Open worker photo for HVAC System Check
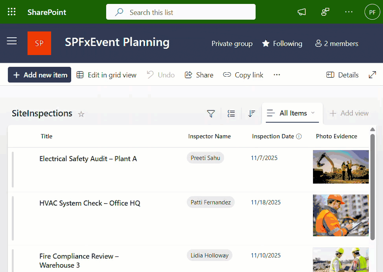The height and width of the screenshot is (272, 383). coord(341,215)
